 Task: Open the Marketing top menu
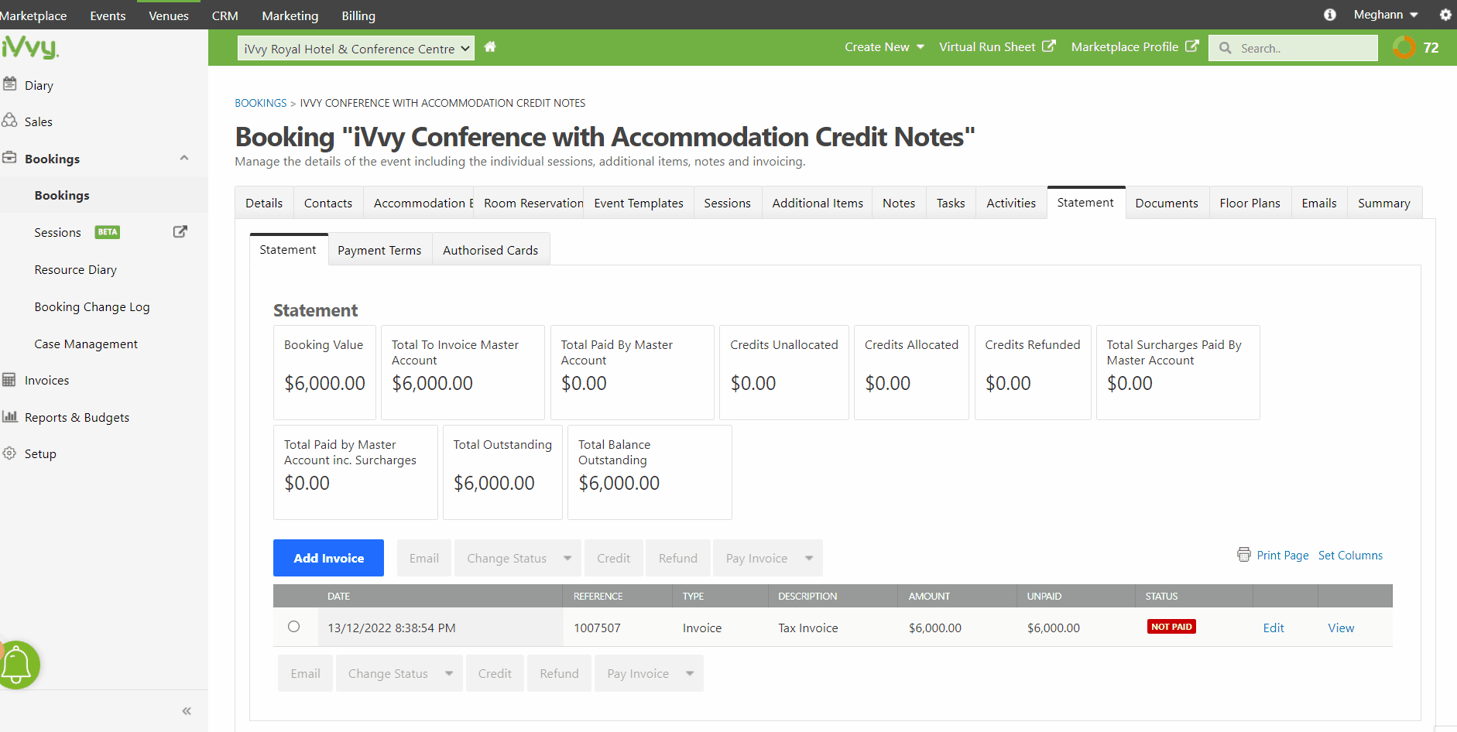tap(290, 15)
